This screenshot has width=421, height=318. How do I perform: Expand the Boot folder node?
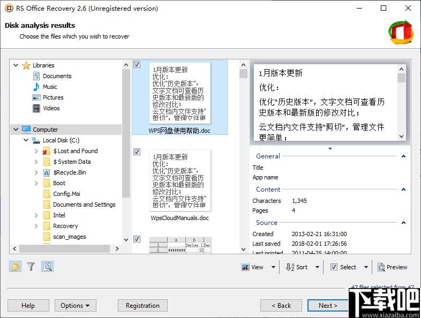36,183
